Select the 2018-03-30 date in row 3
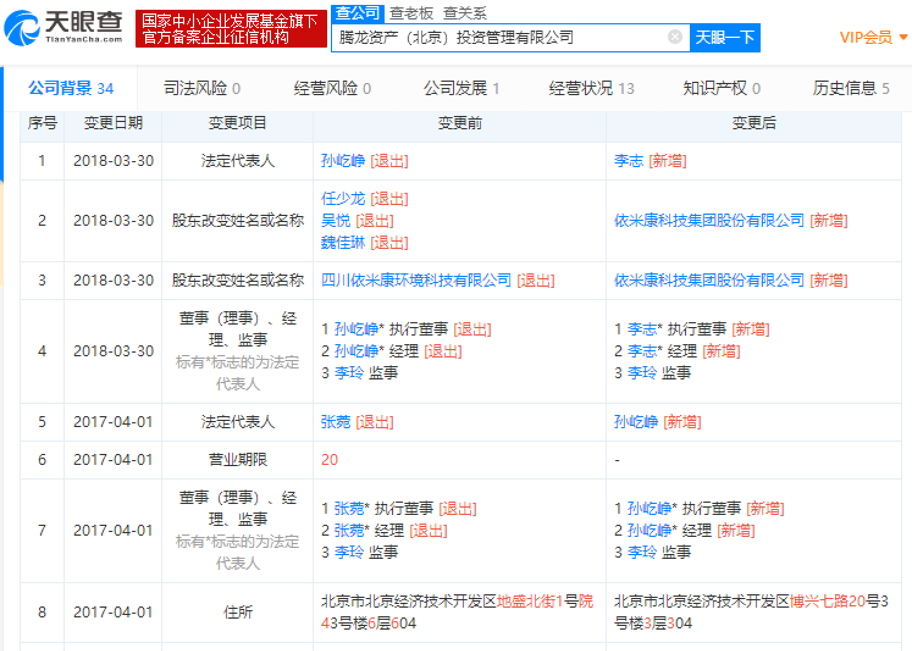The height and width of the screenshot is (651, 912). [x=114, y=281]
